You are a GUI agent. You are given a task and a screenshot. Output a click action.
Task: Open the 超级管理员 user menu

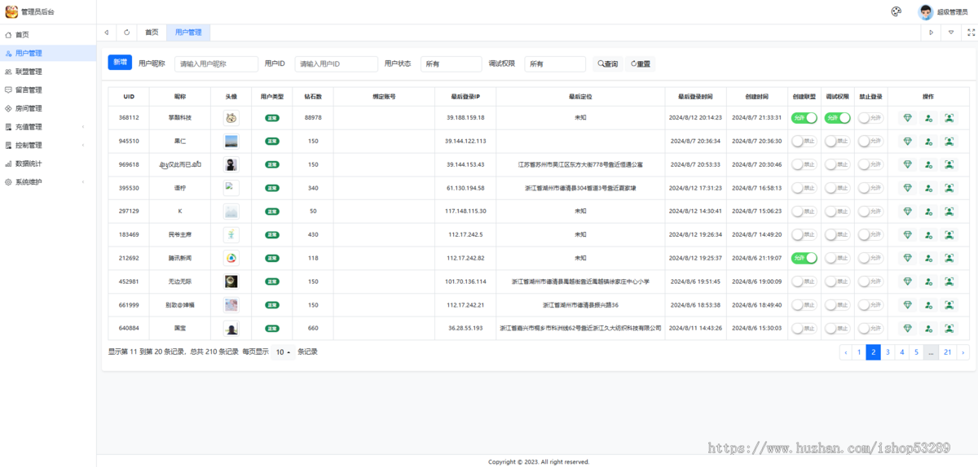click(x=944, y=11)
